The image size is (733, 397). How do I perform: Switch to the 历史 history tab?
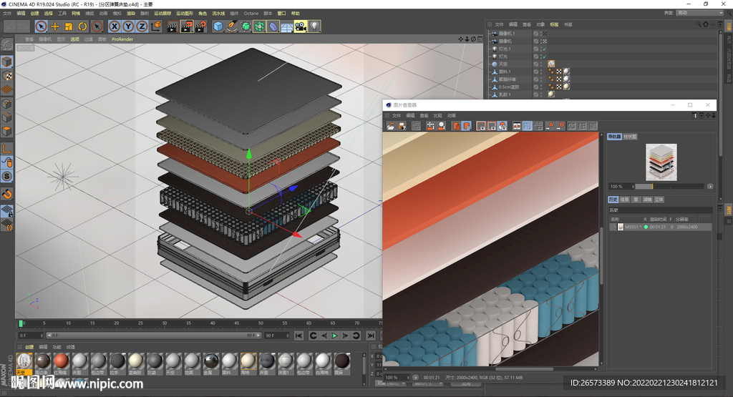pyautogui.click(x=613, y=200)
